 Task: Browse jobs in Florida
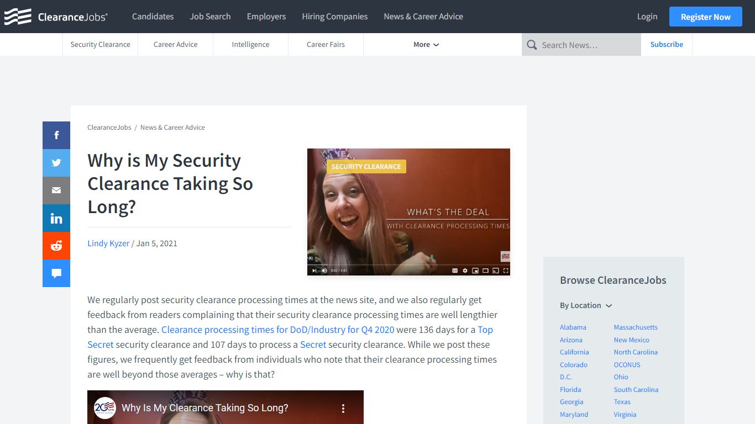point(570,390)
